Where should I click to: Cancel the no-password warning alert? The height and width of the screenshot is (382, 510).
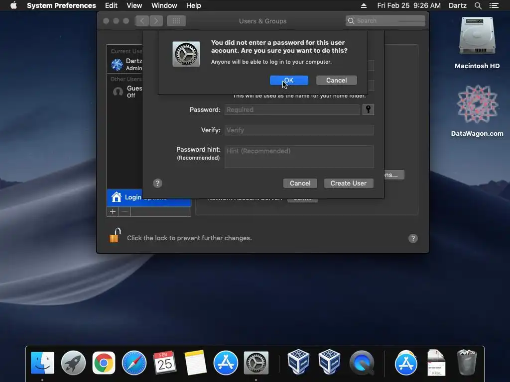336,80
